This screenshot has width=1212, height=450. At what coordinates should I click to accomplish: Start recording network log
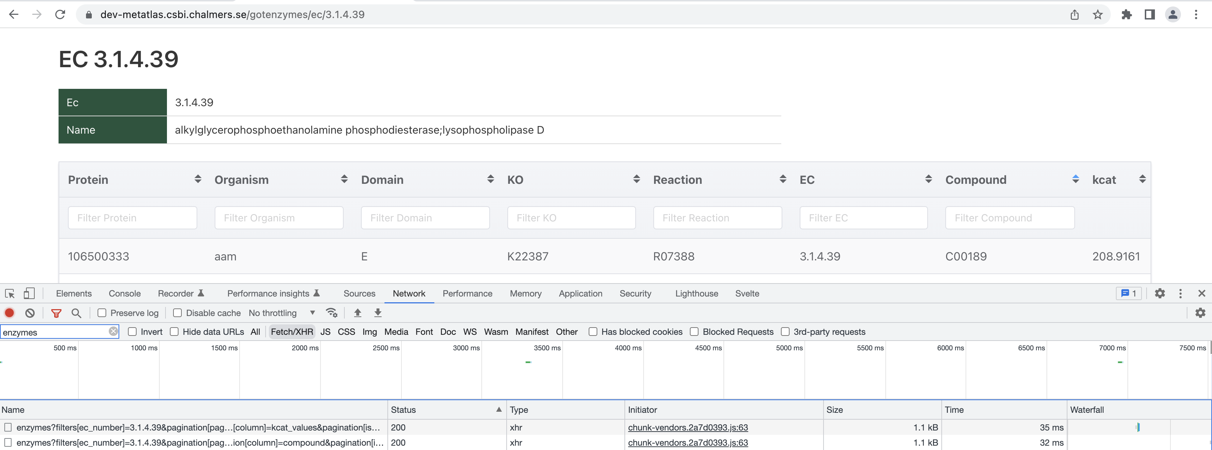pos(9,313)
